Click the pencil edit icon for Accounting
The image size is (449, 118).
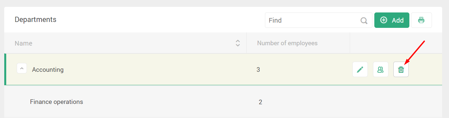[360, 69]
